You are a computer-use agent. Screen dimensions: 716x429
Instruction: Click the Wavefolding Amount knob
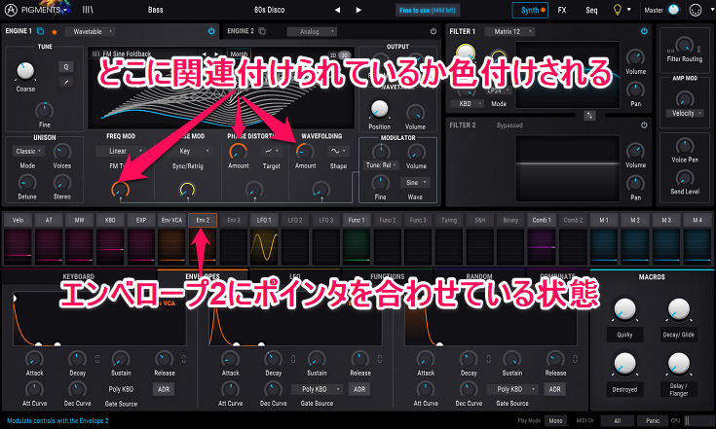(305, 152)
